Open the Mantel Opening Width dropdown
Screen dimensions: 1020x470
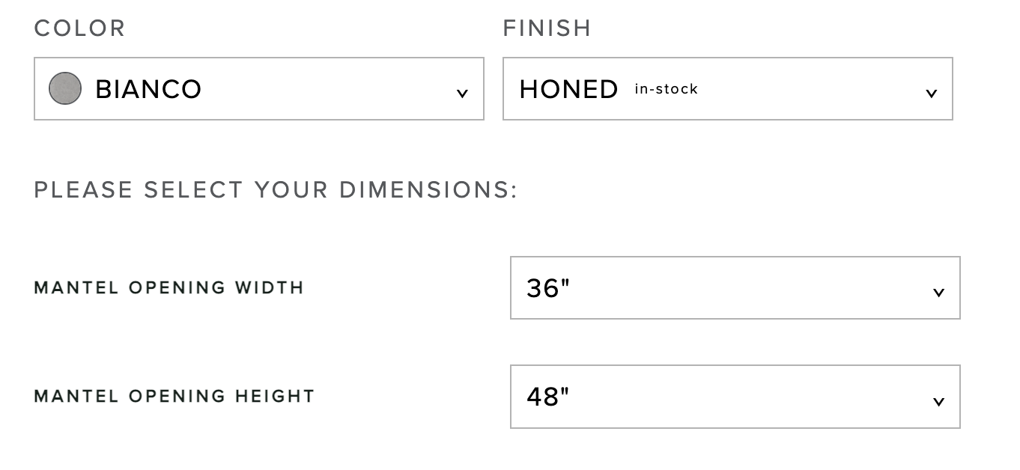click(735, 288)
